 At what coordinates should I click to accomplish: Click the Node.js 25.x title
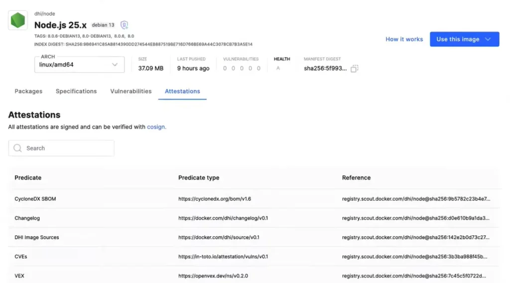pos(60,25)
